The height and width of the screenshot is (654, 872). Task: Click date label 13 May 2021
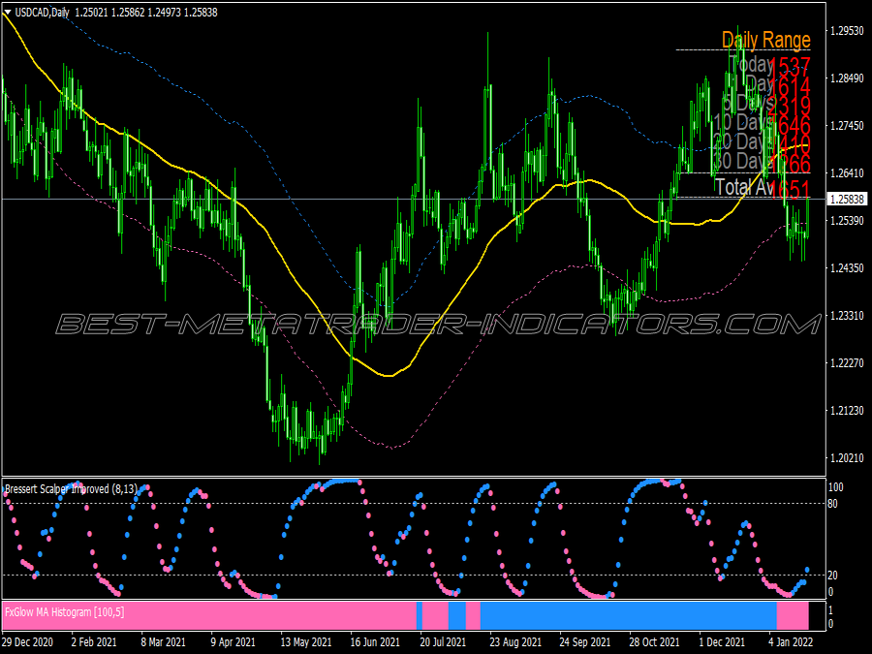pyautogui.click(x=306, y=641)
